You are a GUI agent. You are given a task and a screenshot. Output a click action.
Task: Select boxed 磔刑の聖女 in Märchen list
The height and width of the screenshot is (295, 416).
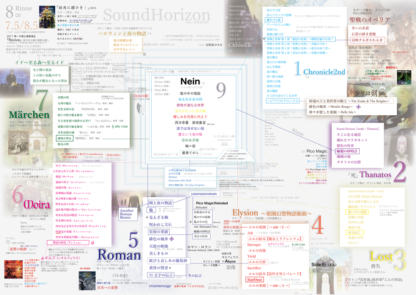tap(64, 138)
